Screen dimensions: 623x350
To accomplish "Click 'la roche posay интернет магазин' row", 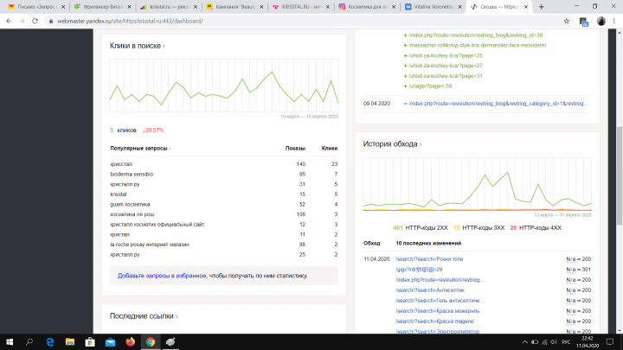I will [224, 245].
